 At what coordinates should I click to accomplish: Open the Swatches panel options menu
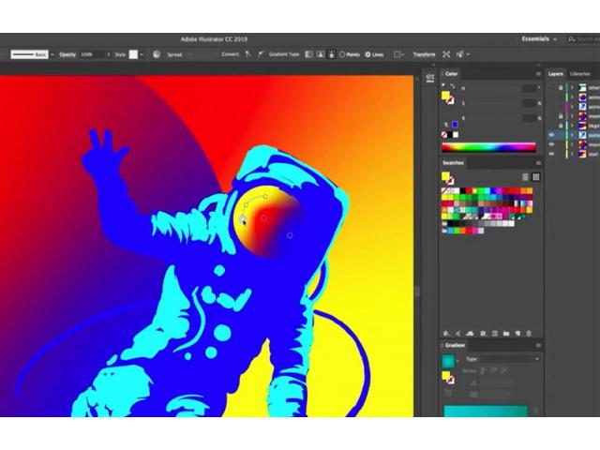[x=538, y=163]
